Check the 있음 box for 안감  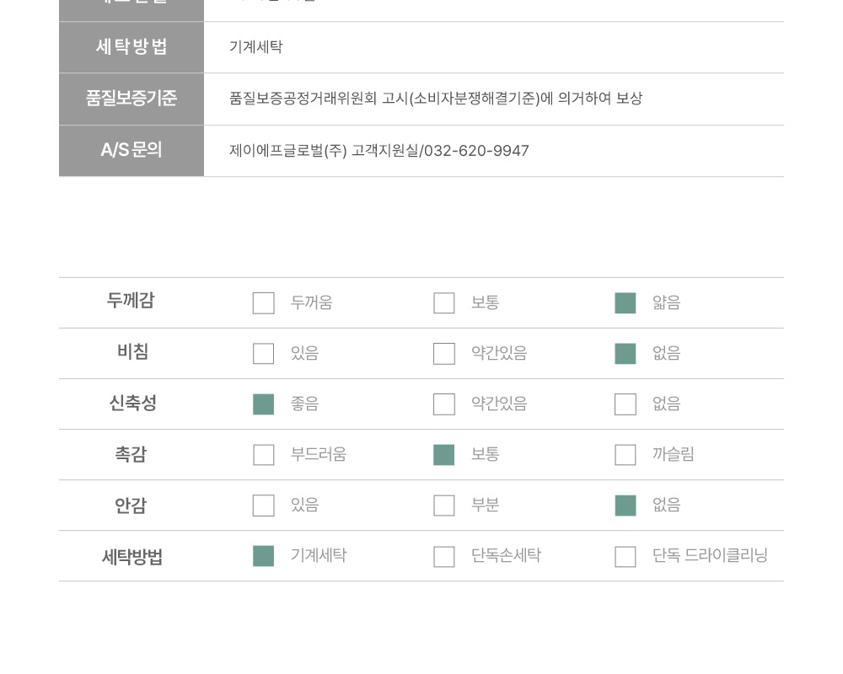pos(263,505)
